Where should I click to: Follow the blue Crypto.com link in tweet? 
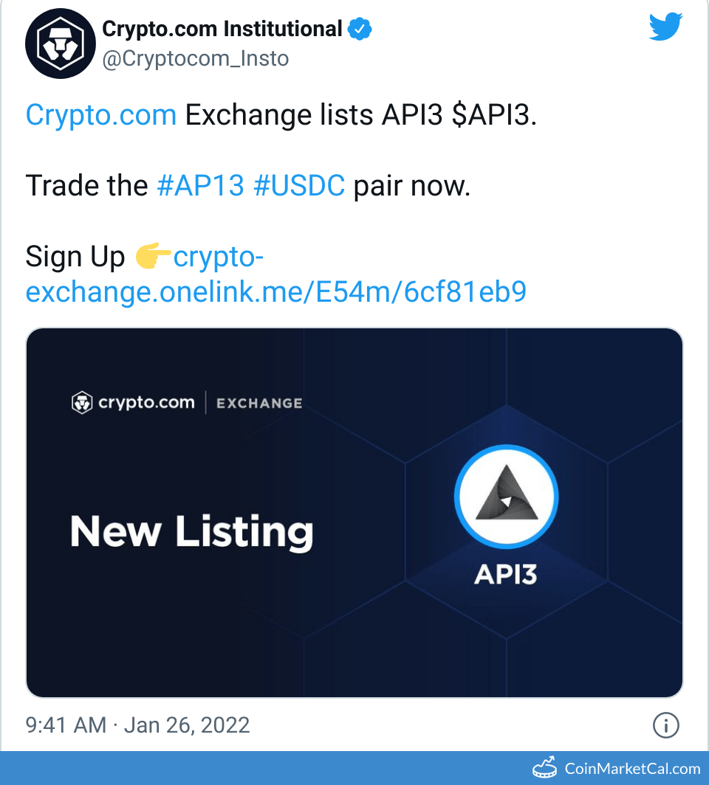click(100, 116)
